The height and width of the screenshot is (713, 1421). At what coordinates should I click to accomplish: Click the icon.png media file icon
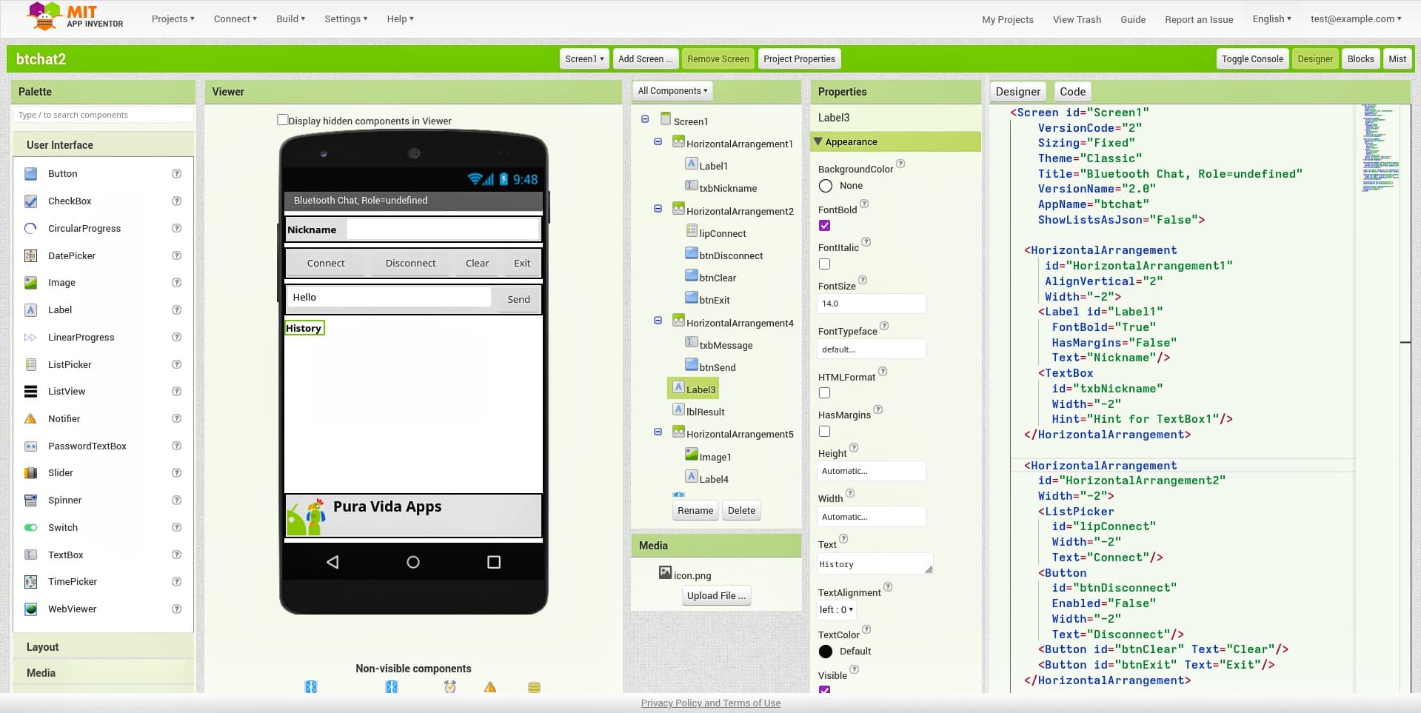(665, 573)
